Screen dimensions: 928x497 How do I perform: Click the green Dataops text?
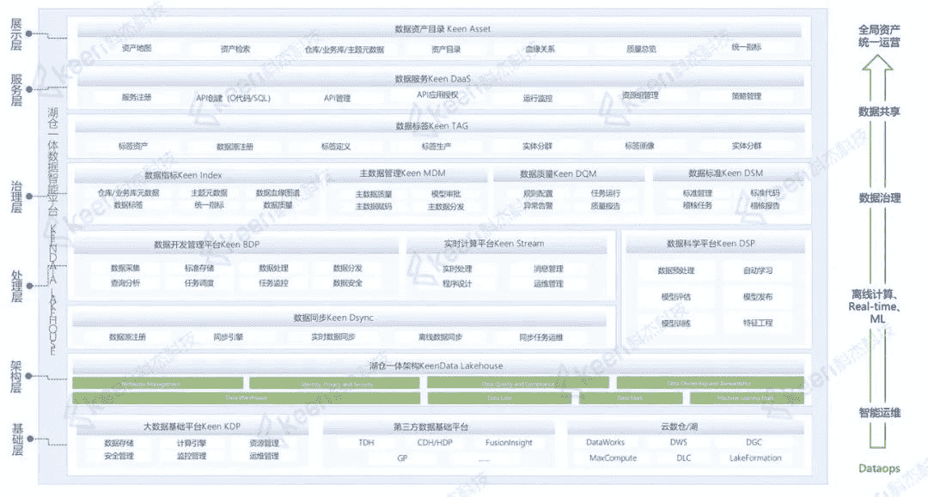click(879, 469)
